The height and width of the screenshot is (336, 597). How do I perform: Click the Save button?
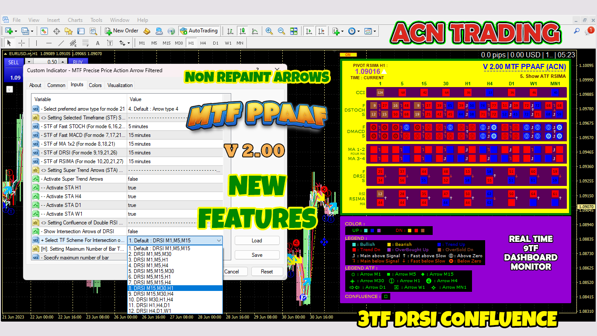pos(257,255)
